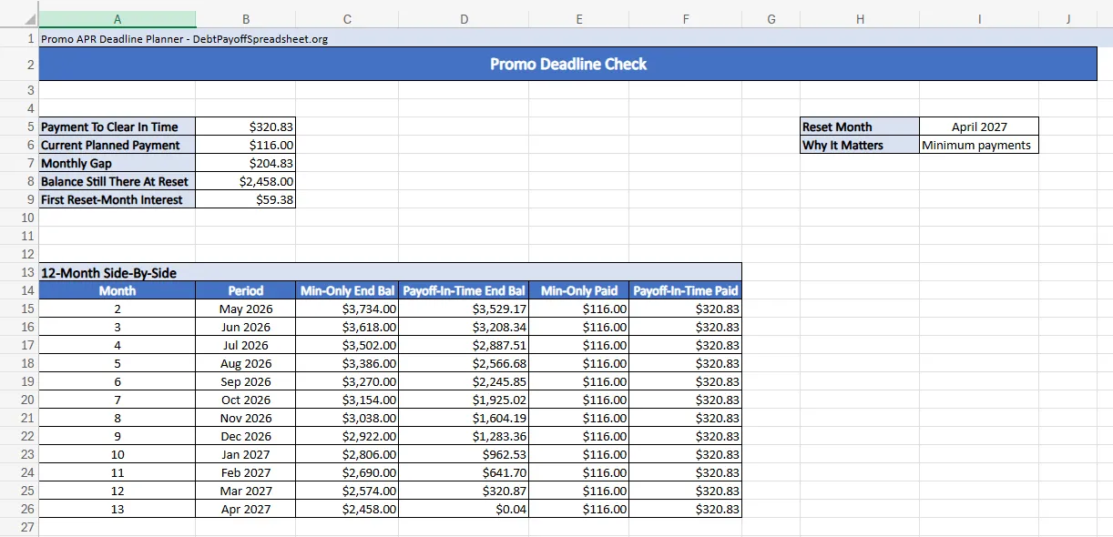Select row 13 header
This screenshot has height=537, width=1113.
(x=19, y=272)
